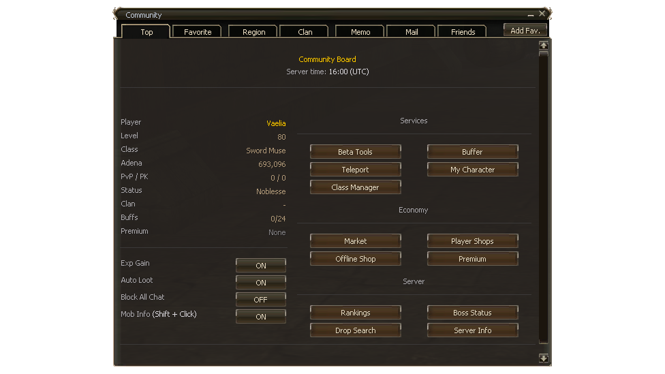Screen dimensions: 665x374
Task: Toggle Exp Gain ON button
Action: (261, 266)
